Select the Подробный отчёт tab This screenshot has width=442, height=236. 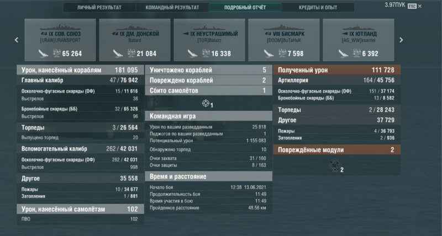coord(245,8)
